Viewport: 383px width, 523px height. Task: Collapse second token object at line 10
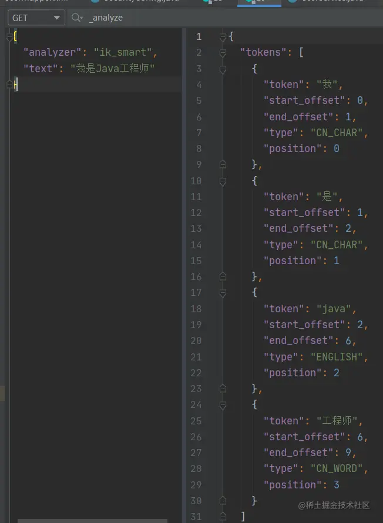click(223, 181)
